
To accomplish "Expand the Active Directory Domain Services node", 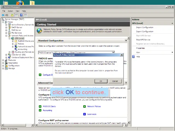I will pyautogui.click(x=6, y=25).
